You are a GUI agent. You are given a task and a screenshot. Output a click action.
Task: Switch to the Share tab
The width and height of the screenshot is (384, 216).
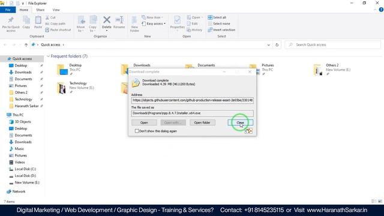(40, 10)
